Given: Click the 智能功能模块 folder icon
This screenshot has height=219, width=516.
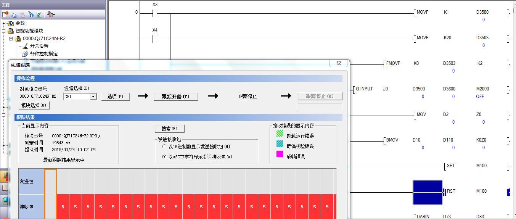Looking at the screenshot, I should click(x=11, y=31).
